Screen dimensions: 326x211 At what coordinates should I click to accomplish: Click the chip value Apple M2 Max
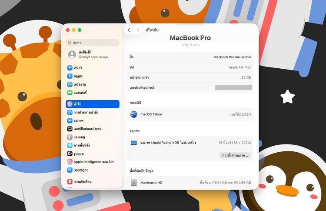[240, 67]
